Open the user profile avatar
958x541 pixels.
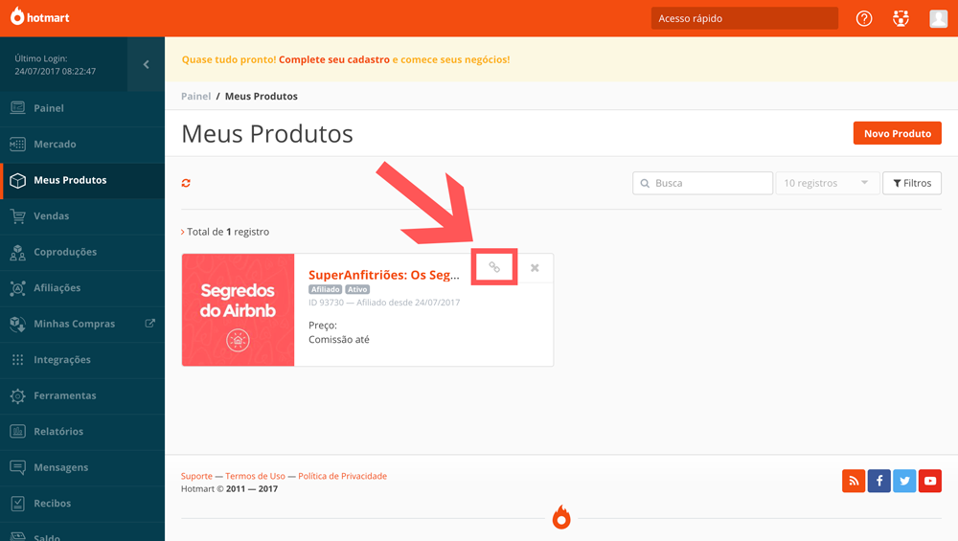coord(939,18)
